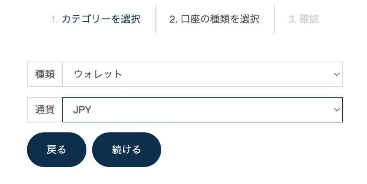Image resolution: width=367 pixels, height=184 pixels.
Task: Click the divider between steps 1 and 2
Action: coord(155,19)
